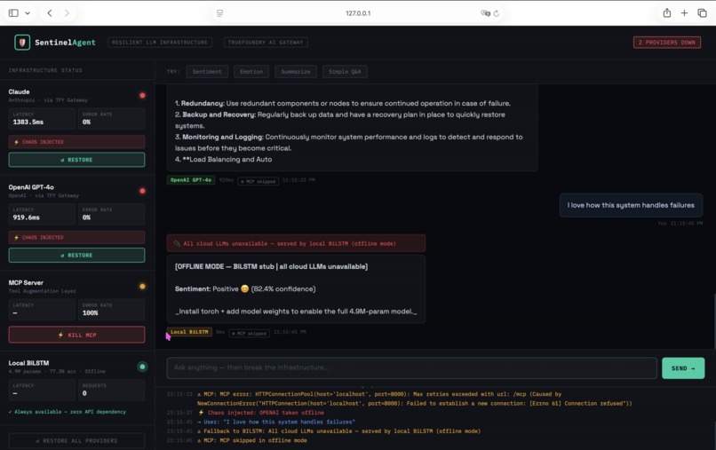
Task: Try the Emotion example prompt
Action: click(251, 72)
